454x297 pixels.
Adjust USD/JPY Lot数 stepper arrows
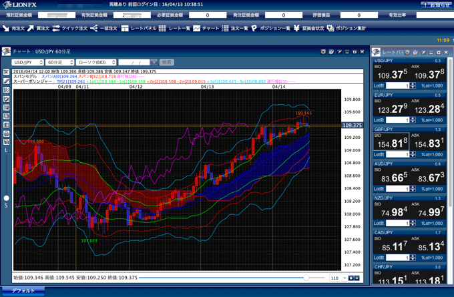(x=413, y=85)
